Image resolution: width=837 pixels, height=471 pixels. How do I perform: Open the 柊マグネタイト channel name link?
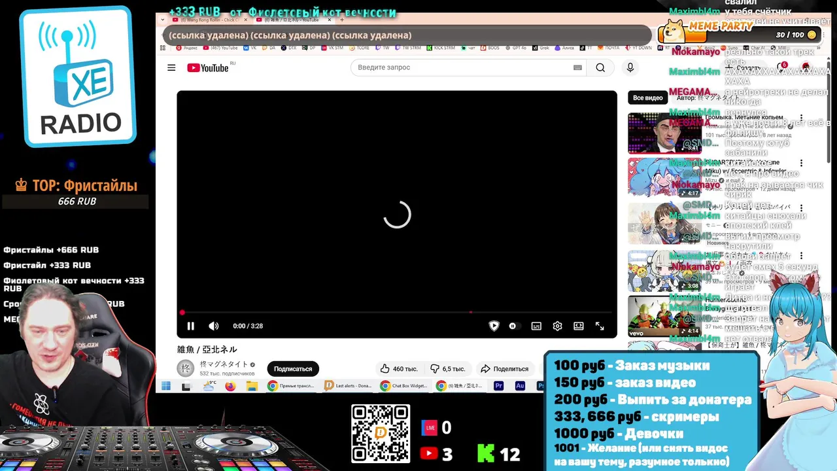point(224,364)
